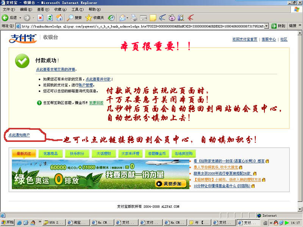303x227 pixels.
Task: Click the edit toolbar icon beside printer
Action: 144,18
